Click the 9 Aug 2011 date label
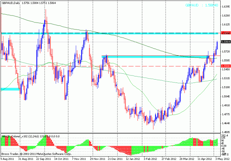This screenshot has height=161, width=231. click(x=7, y=159)
